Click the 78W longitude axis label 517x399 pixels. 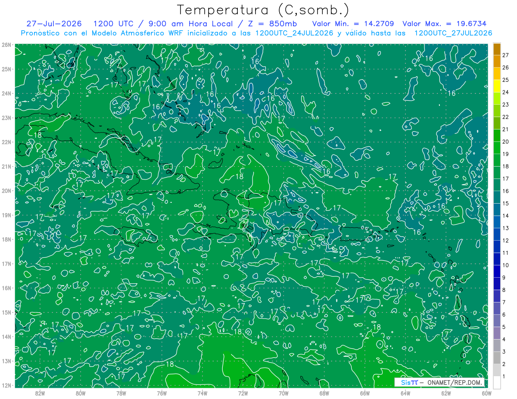tap(121, 393)
